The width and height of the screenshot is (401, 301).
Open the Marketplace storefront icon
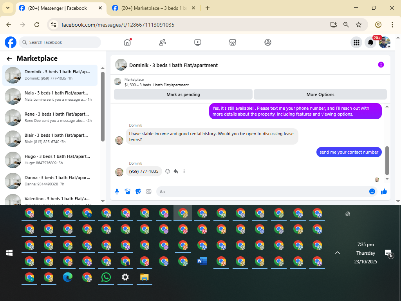pos(233,42)
